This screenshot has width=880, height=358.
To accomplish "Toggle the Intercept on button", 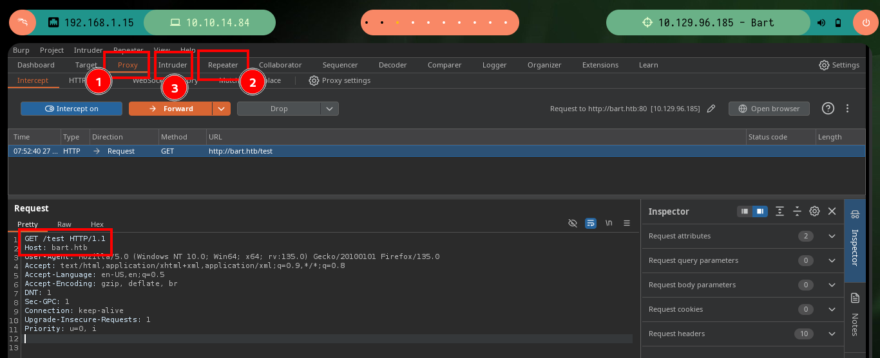I will click(x=72, y=109).
